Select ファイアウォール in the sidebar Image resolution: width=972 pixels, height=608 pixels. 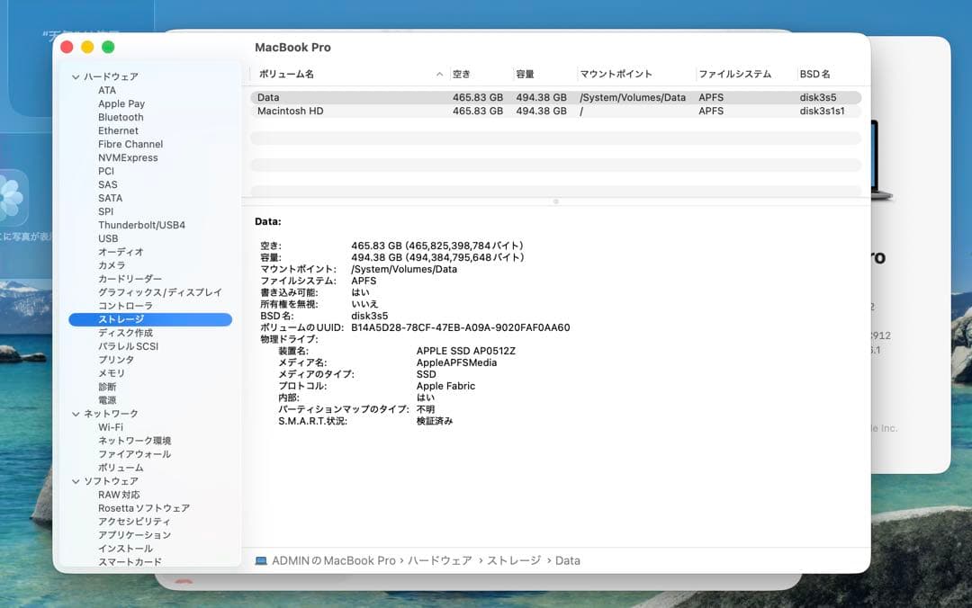(x=134, y=454)
